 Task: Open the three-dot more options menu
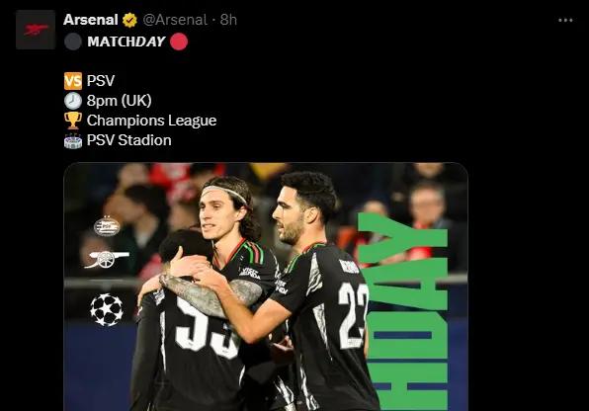point(565,21)
